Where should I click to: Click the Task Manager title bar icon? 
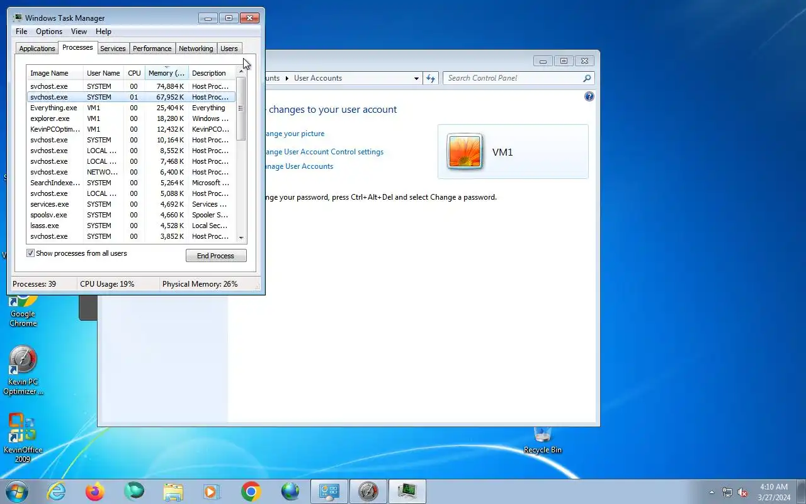[x=18, y=18]
